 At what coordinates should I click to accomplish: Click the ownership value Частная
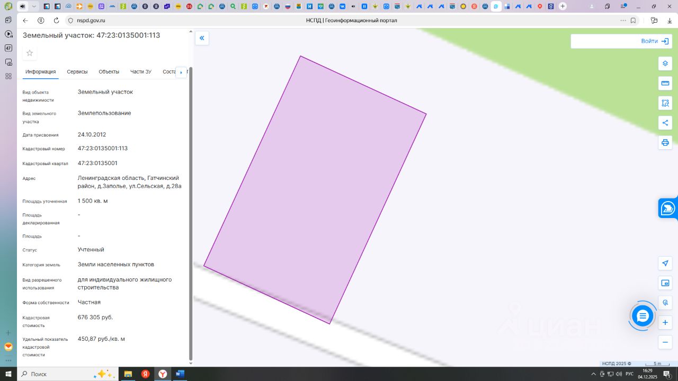89,303
